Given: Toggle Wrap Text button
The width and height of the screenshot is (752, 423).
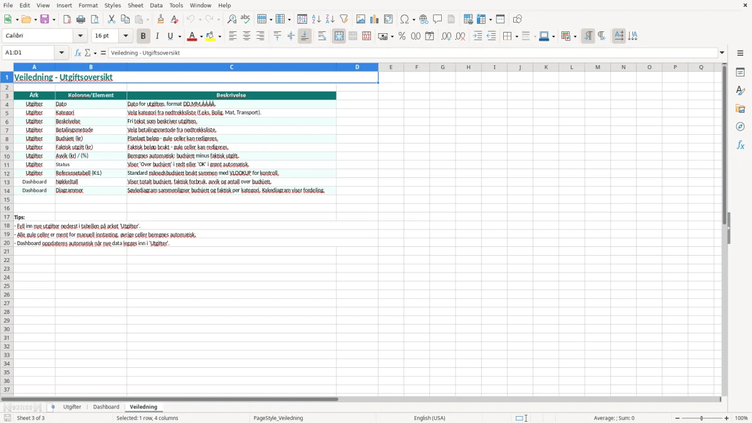Looking at the screenshot, I should (322, 36).
